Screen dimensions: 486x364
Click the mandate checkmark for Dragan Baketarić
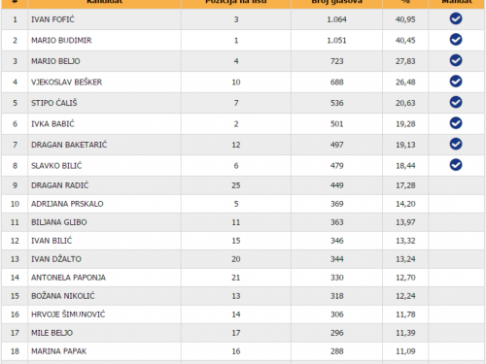coord(456,144)
